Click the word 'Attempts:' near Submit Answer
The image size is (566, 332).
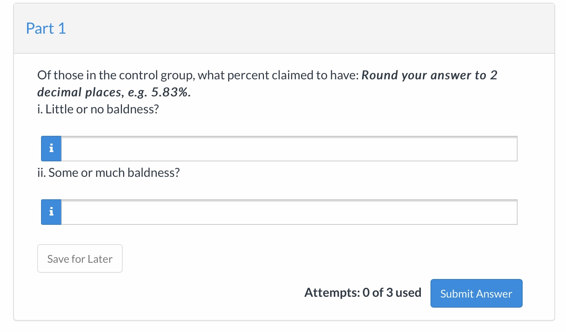click(x=332, y=293)
